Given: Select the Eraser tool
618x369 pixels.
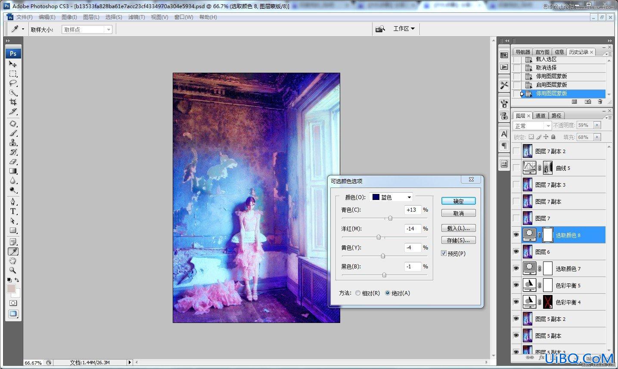Looking at the screenshot, I should pos(13,162).
